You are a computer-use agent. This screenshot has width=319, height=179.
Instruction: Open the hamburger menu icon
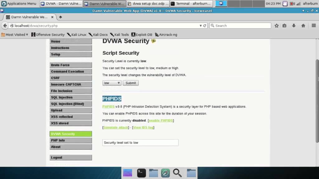click(314, 25)
